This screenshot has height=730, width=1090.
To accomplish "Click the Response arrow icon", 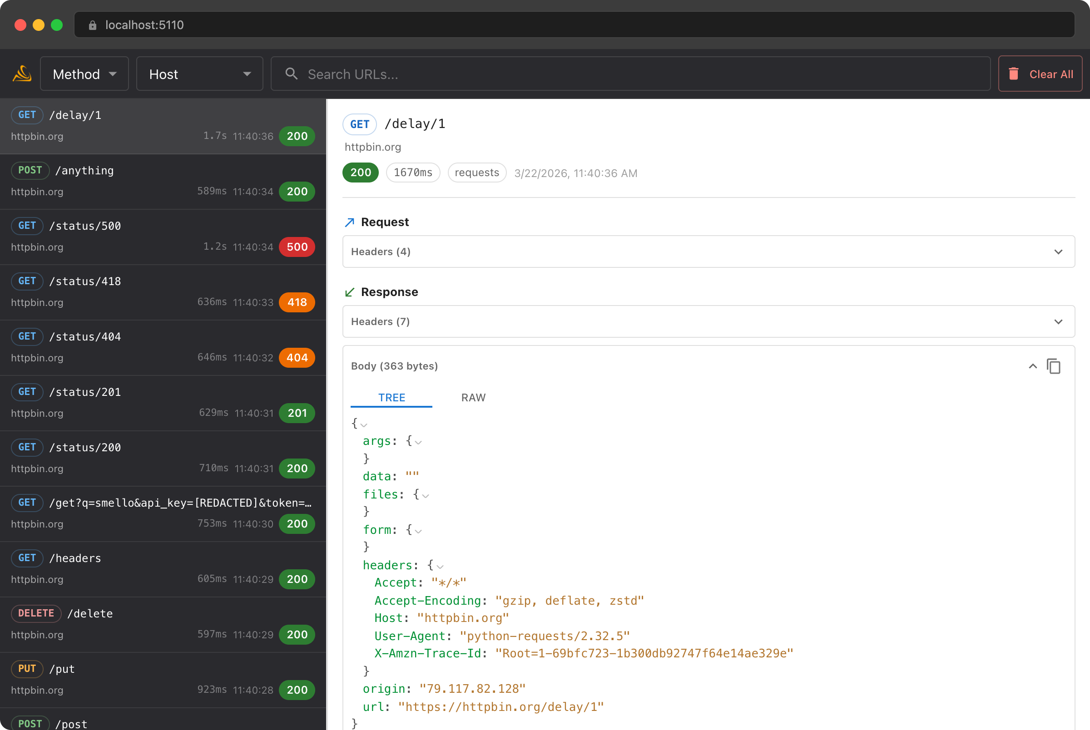I will click(x=349, y=292).
